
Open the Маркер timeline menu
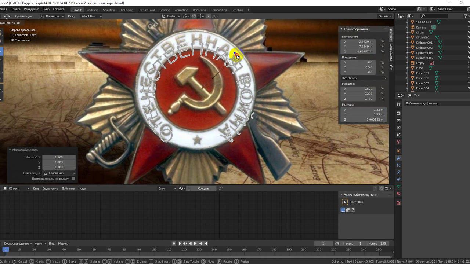click(x=63, y=243)
